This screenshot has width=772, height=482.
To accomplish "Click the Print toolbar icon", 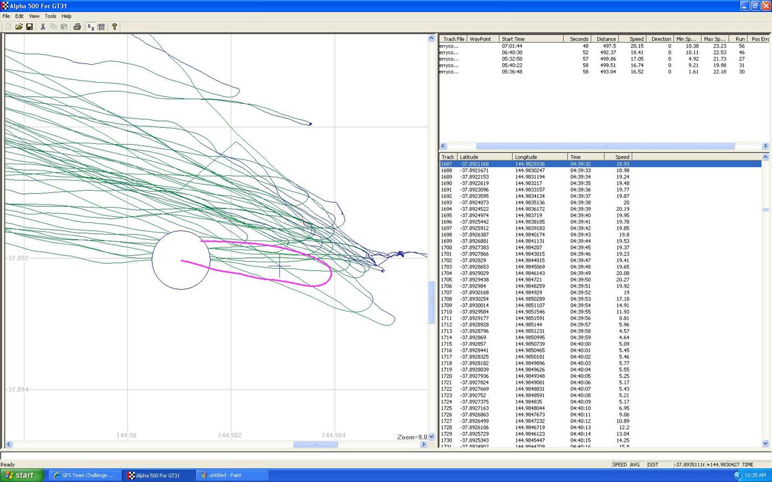I will coord(77,26).
